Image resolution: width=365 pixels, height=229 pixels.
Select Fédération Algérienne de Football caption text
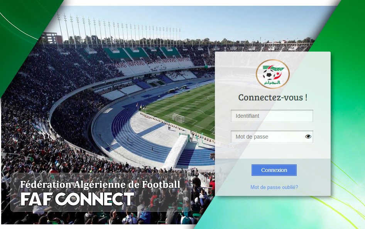[100, 185]
